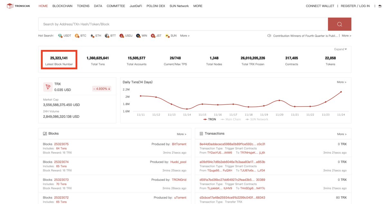Open TOKENS menu
This screenshot has height=204, width=386.
tap(83, 6)
